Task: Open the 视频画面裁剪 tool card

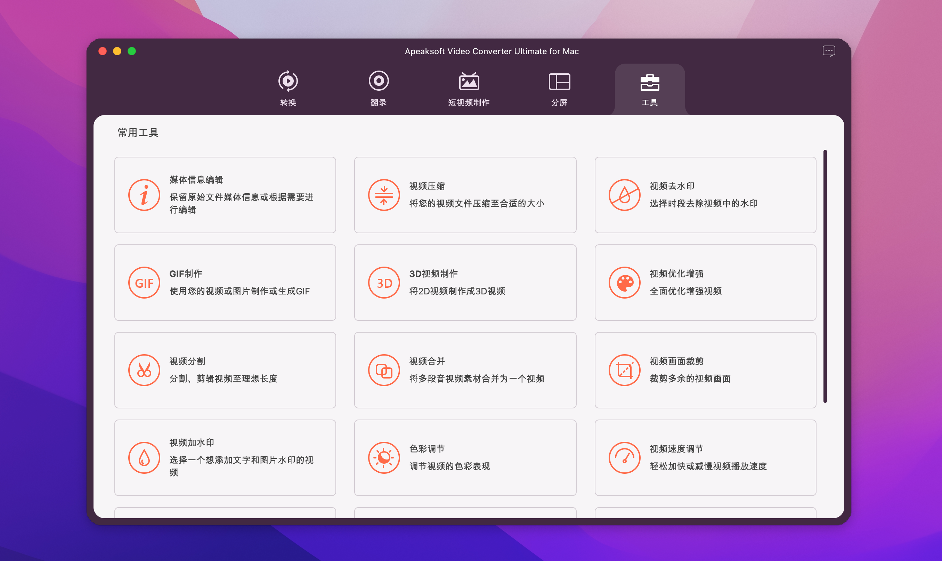Action: [705, 370]
